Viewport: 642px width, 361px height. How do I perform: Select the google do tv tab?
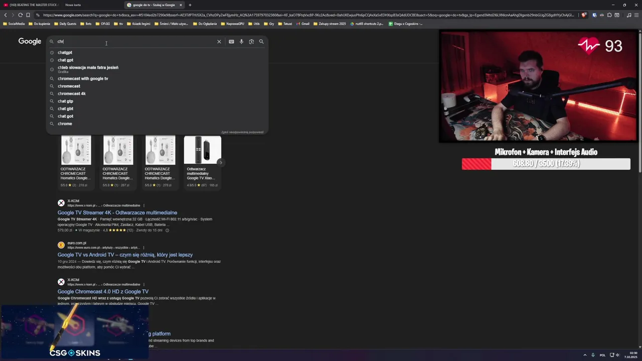153,5
